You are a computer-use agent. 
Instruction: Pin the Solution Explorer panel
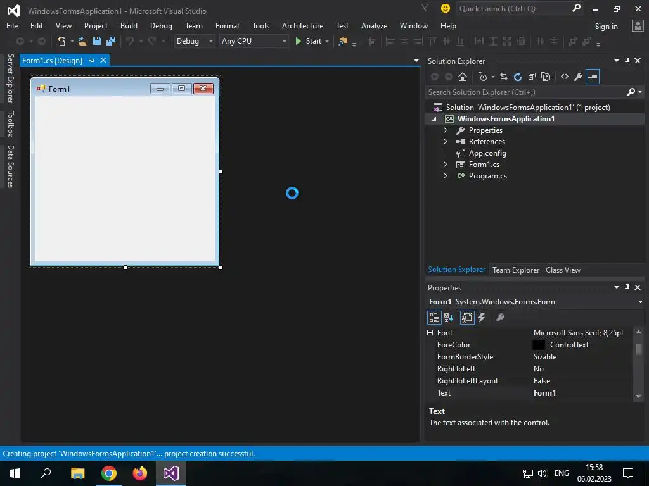627,61
